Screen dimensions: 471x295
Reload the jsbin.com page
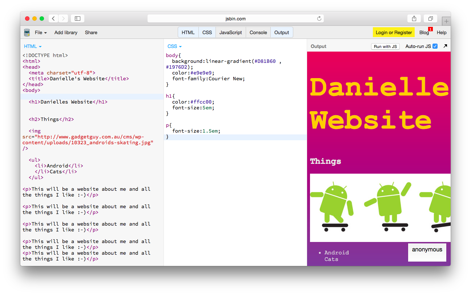(319, 19)
